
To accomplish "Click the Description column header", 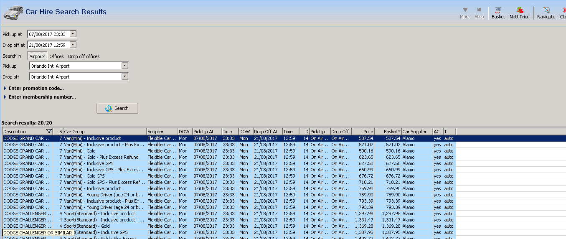I will point(28,132).
